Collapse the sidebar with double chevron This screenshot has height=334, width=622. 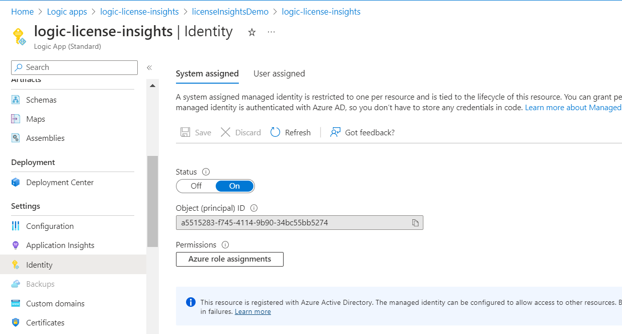(x=149, y=67)
